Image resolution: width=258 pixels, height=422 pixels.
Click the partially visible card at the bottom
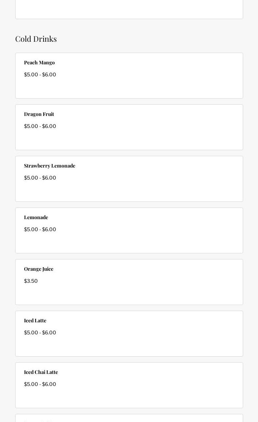[x=129, y=418]
